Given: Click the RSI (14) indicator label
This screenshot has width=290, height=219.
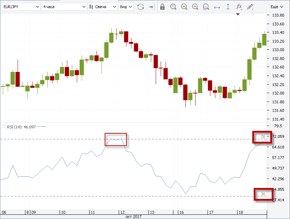Looking at the screenshot, I should point(20,126).
